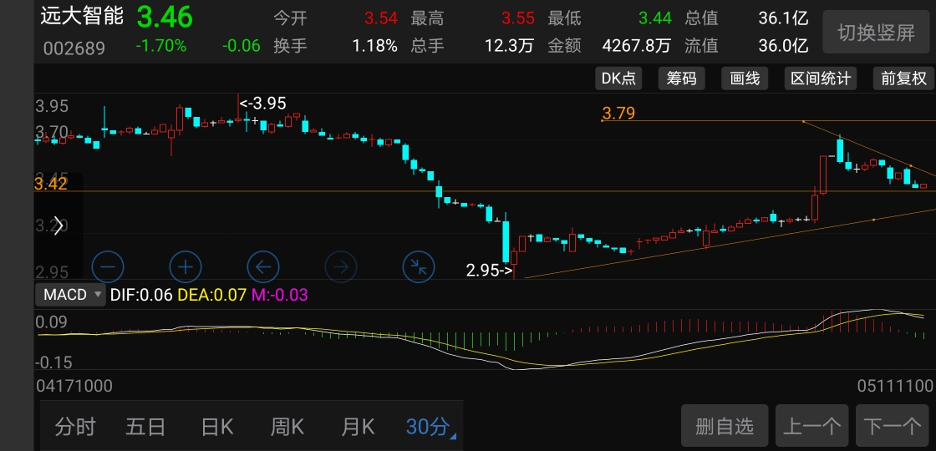Go to next stock with 下一个

893,426
